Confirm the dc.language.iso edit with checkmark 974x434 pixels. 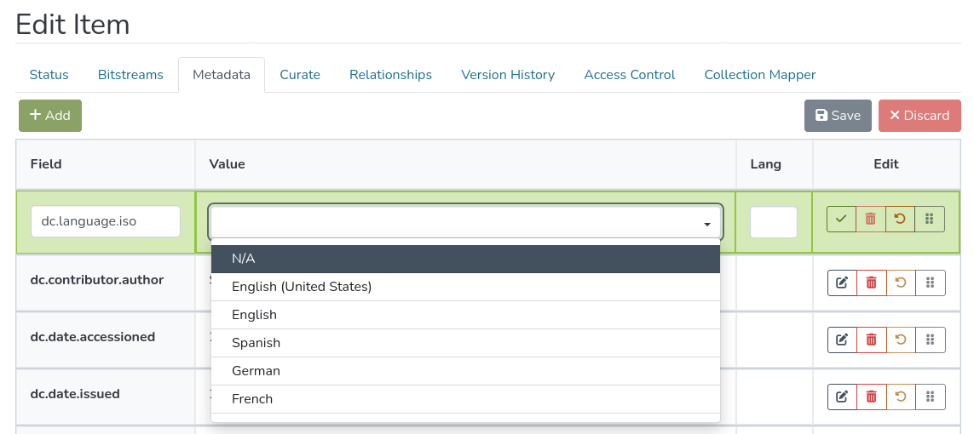click(841, 220)
